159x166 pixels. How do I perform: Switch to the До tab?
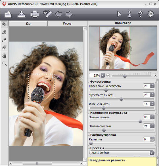coord(28,24)
